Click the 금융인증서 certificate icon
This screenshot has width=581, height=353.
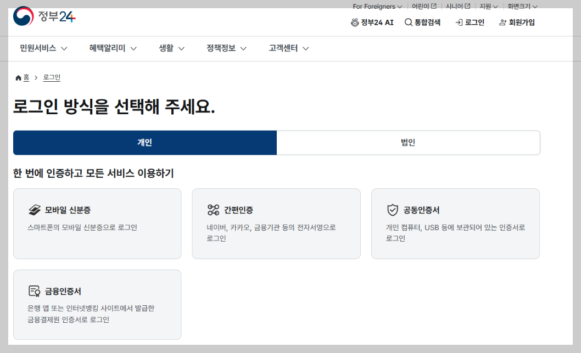point(35,291)
